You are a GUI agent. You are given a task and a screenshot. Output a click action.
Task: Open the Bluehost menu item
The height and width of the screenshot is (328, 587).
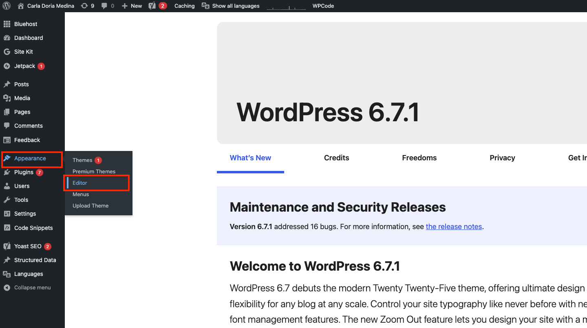coord(32,24)
